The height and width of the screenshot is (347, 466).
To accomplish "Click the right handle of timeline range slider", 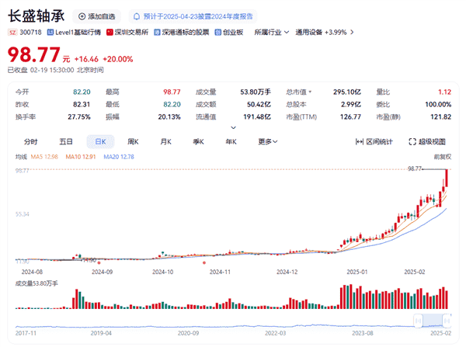I will point(448,321).
